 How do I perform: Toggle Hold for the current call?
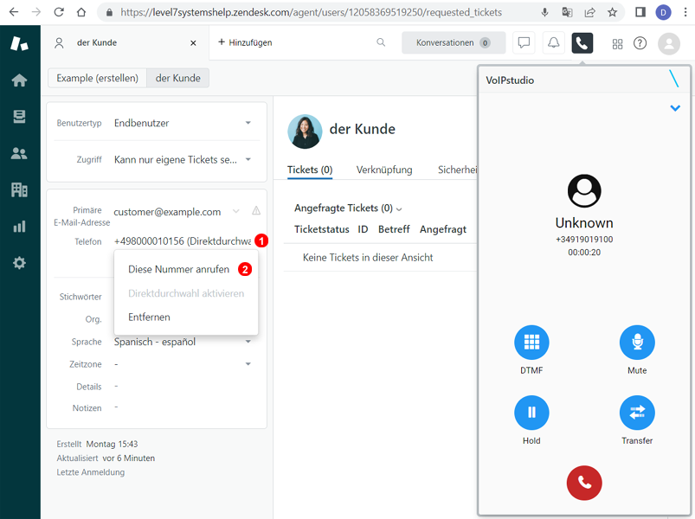(531, 413)
